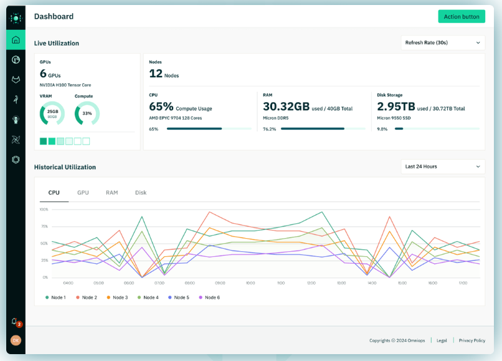Click the VRAM 25GB donut gauge
The width and height of the screenshot is (502, 361).
tap(52, 113)
